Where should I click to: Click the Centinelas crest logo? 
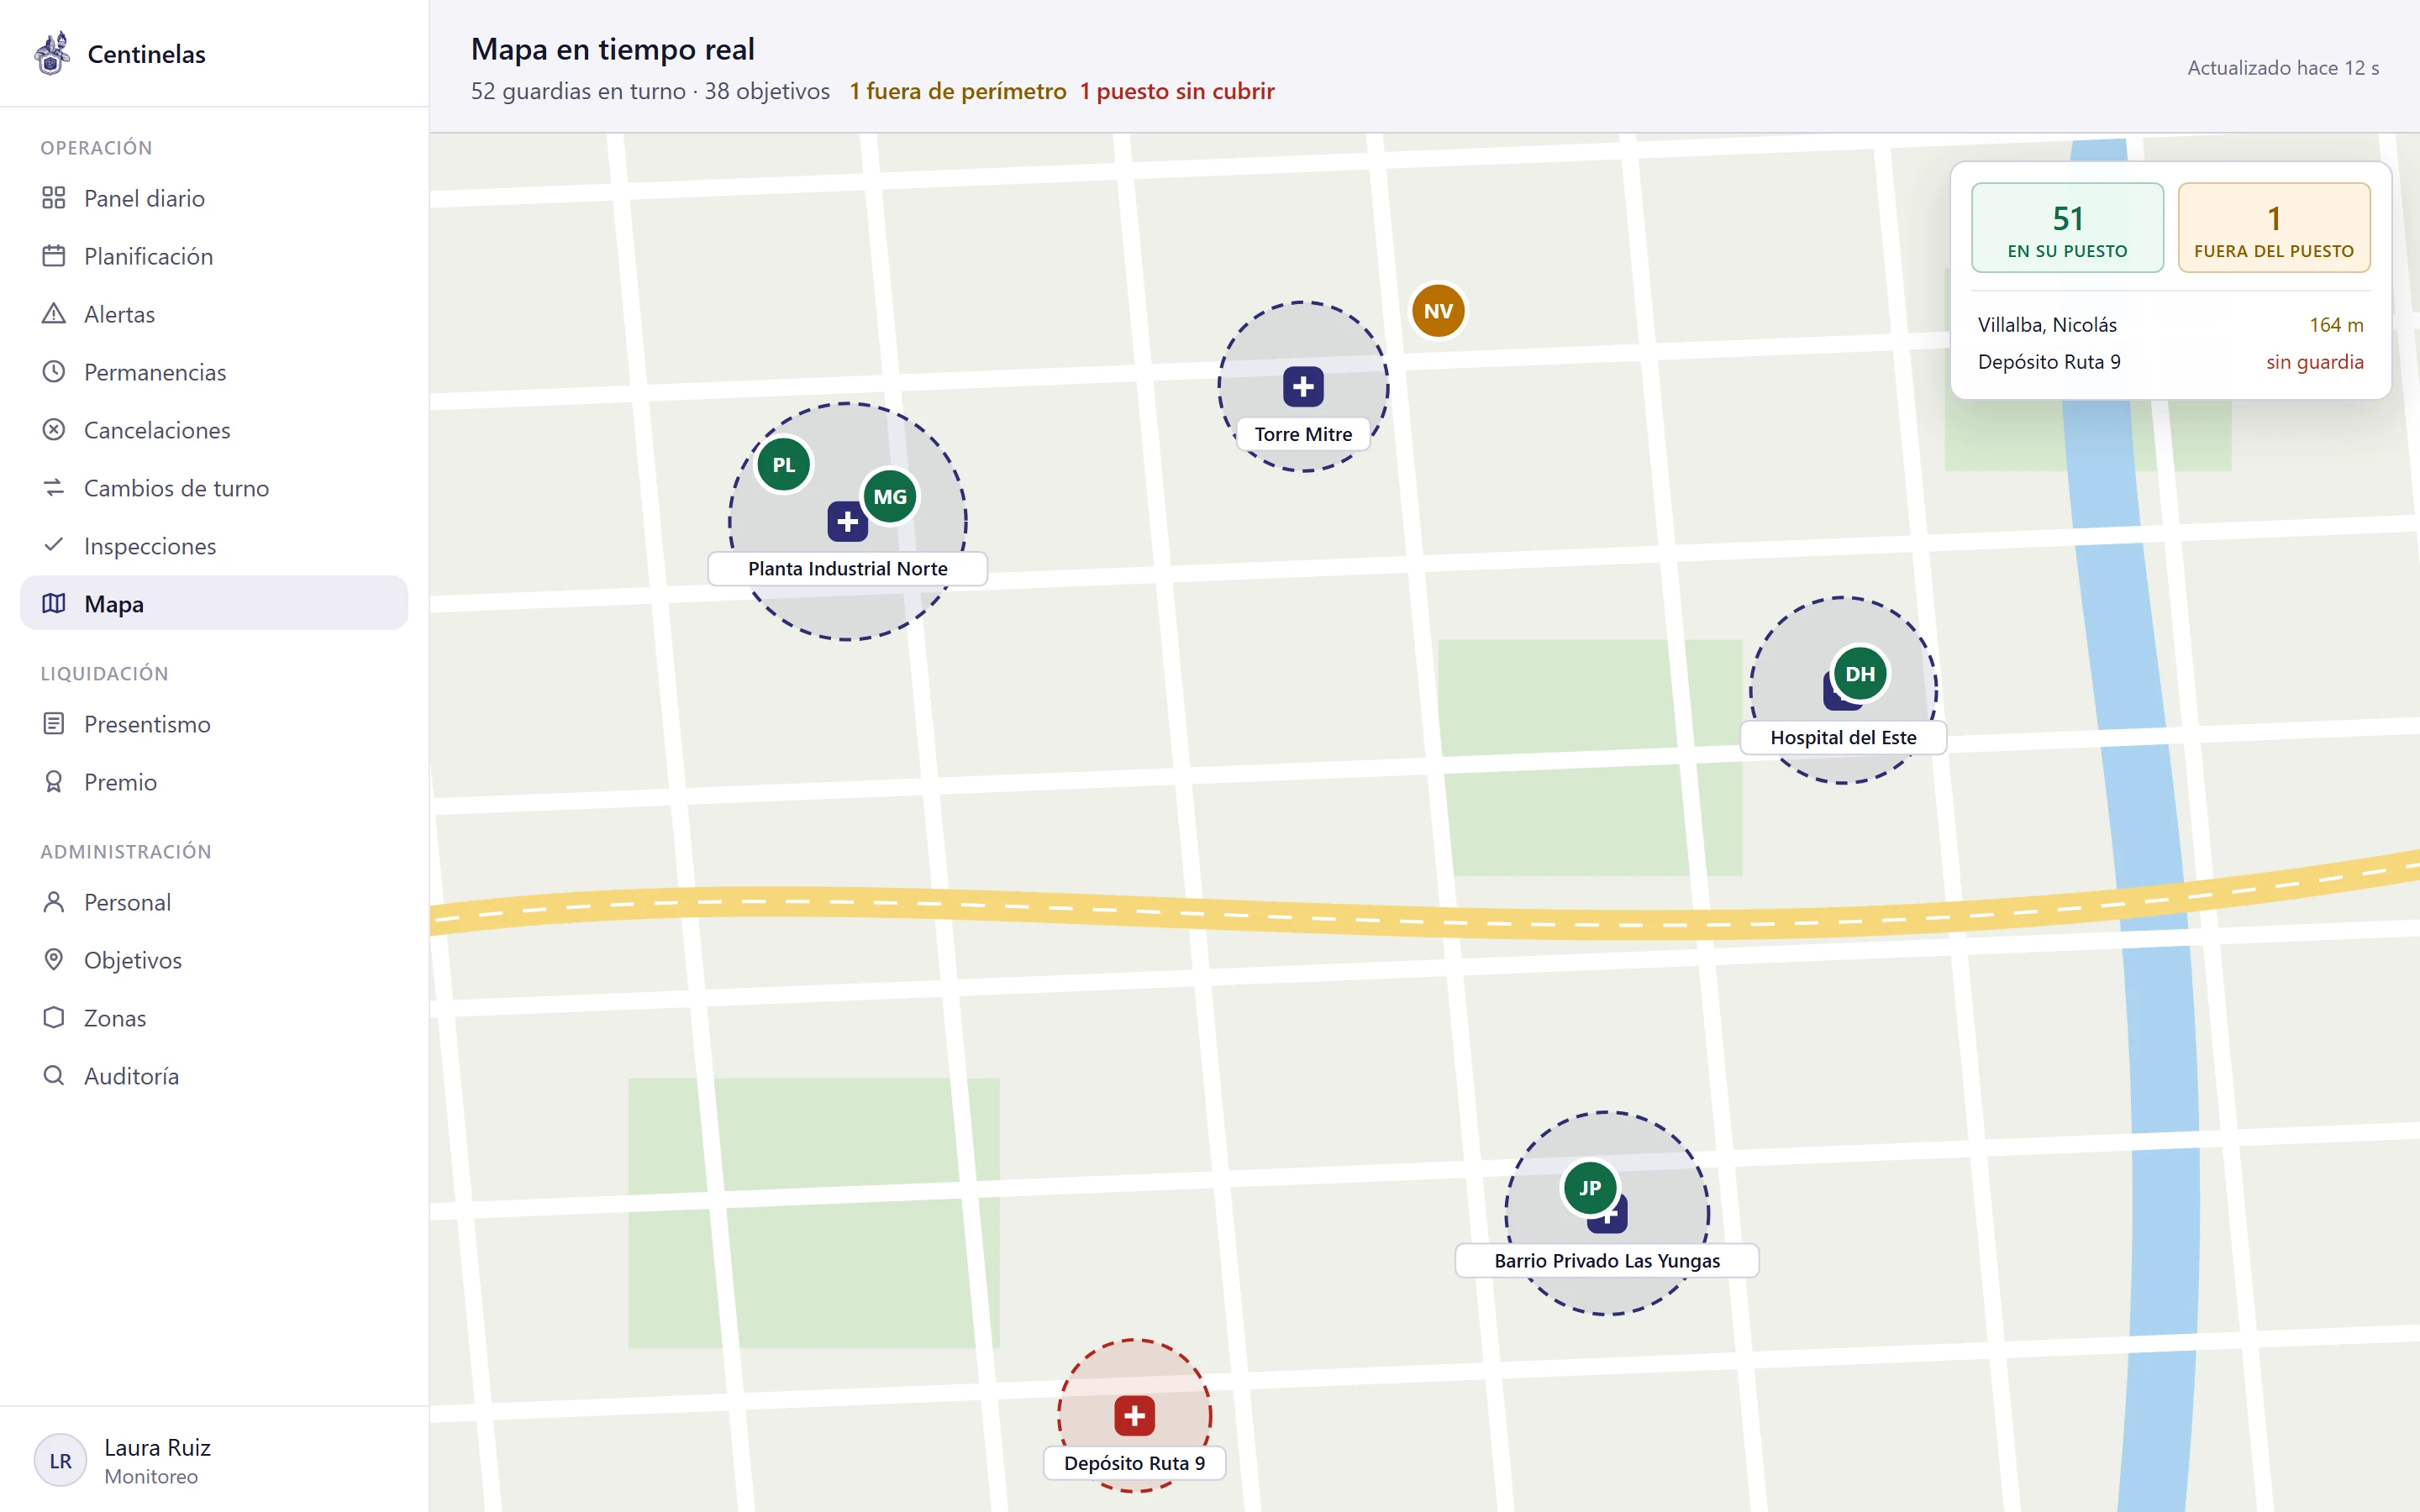coord(52,53)
